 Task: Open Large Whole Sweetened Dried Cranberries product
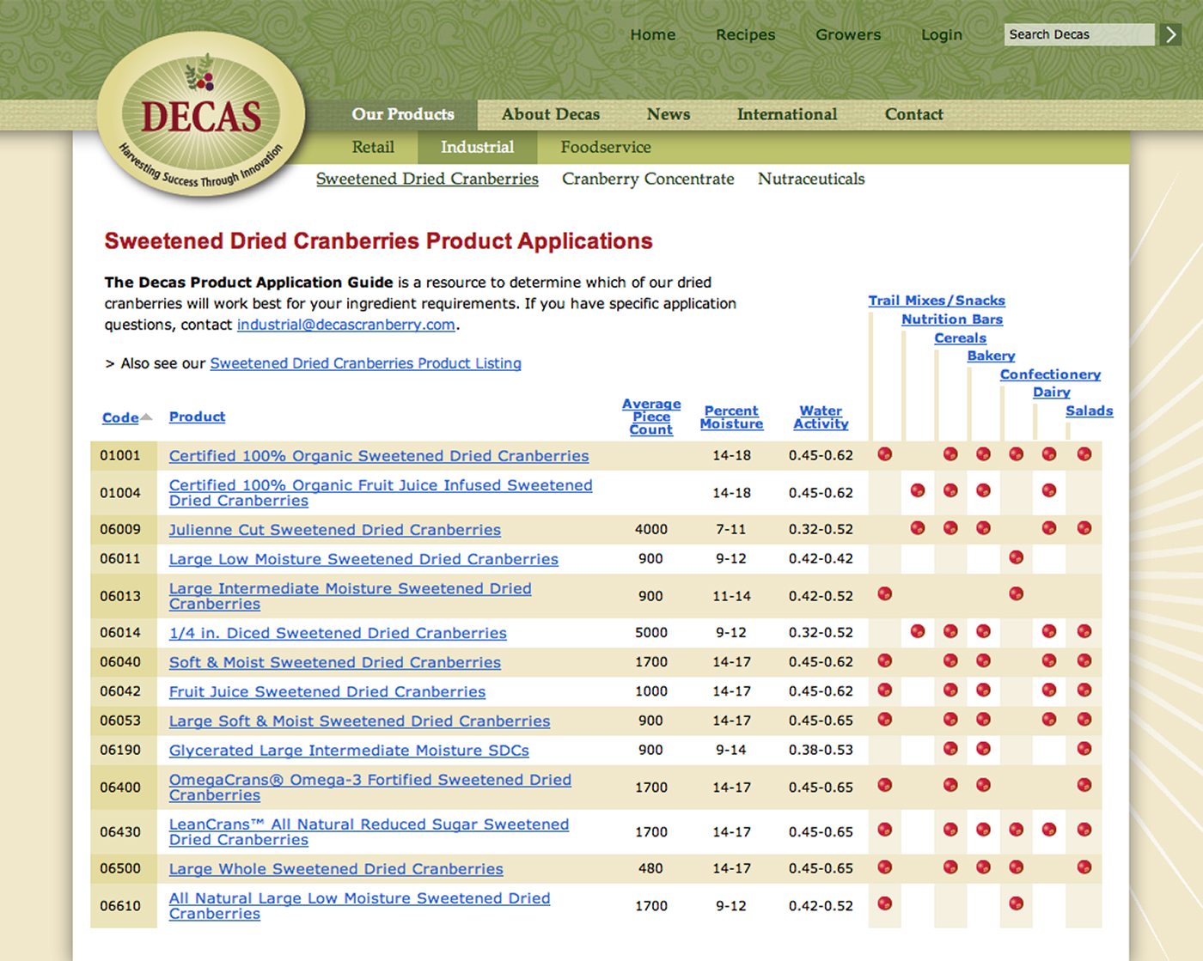(x=336, y=869)
